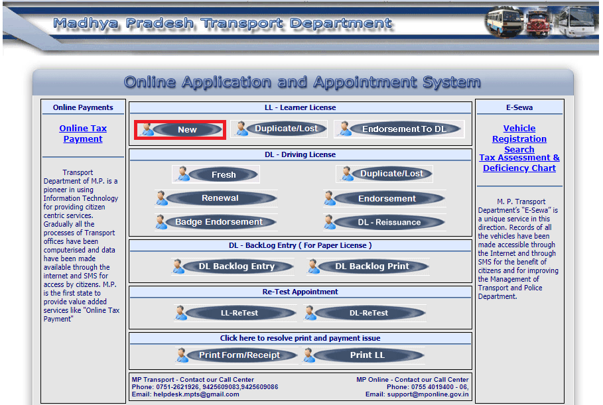
Task: Open the Fresh driving license application
Action: 216,174
